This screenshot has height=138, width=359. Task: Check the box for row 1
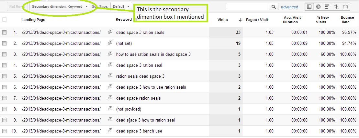click(x=4, y=32)
